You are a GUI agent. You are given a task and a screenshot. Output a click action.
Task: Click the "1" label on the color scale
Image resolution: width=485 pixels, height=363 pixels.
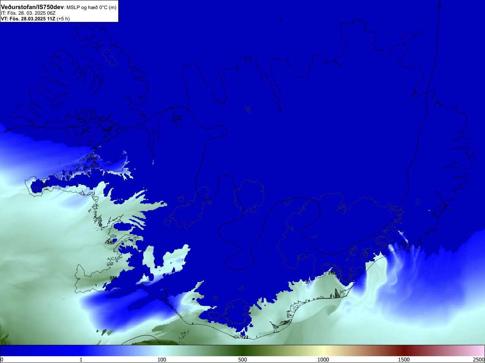click(81, 360)
